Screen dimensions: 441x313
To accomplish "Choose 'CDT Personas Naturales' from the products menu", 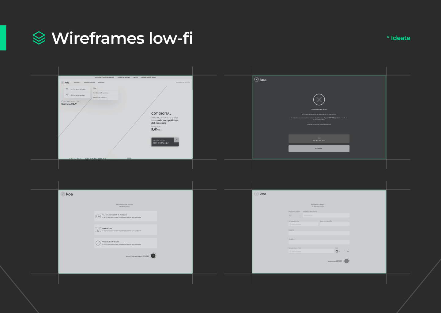I will tap(78, 89).
